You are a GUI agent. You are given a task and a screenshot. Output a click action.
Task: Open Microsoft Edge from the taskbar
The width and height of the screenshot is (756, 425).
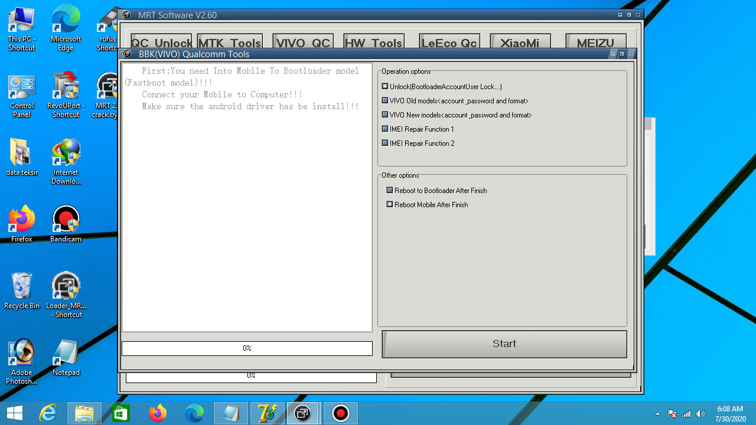point(194,413)
